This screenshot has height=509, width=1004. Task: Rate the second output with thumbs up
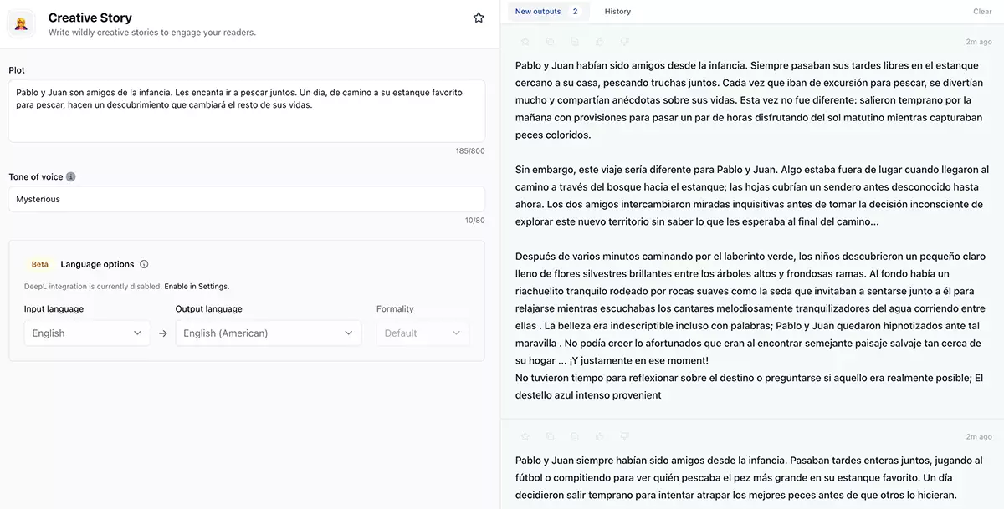click(599, 435)
